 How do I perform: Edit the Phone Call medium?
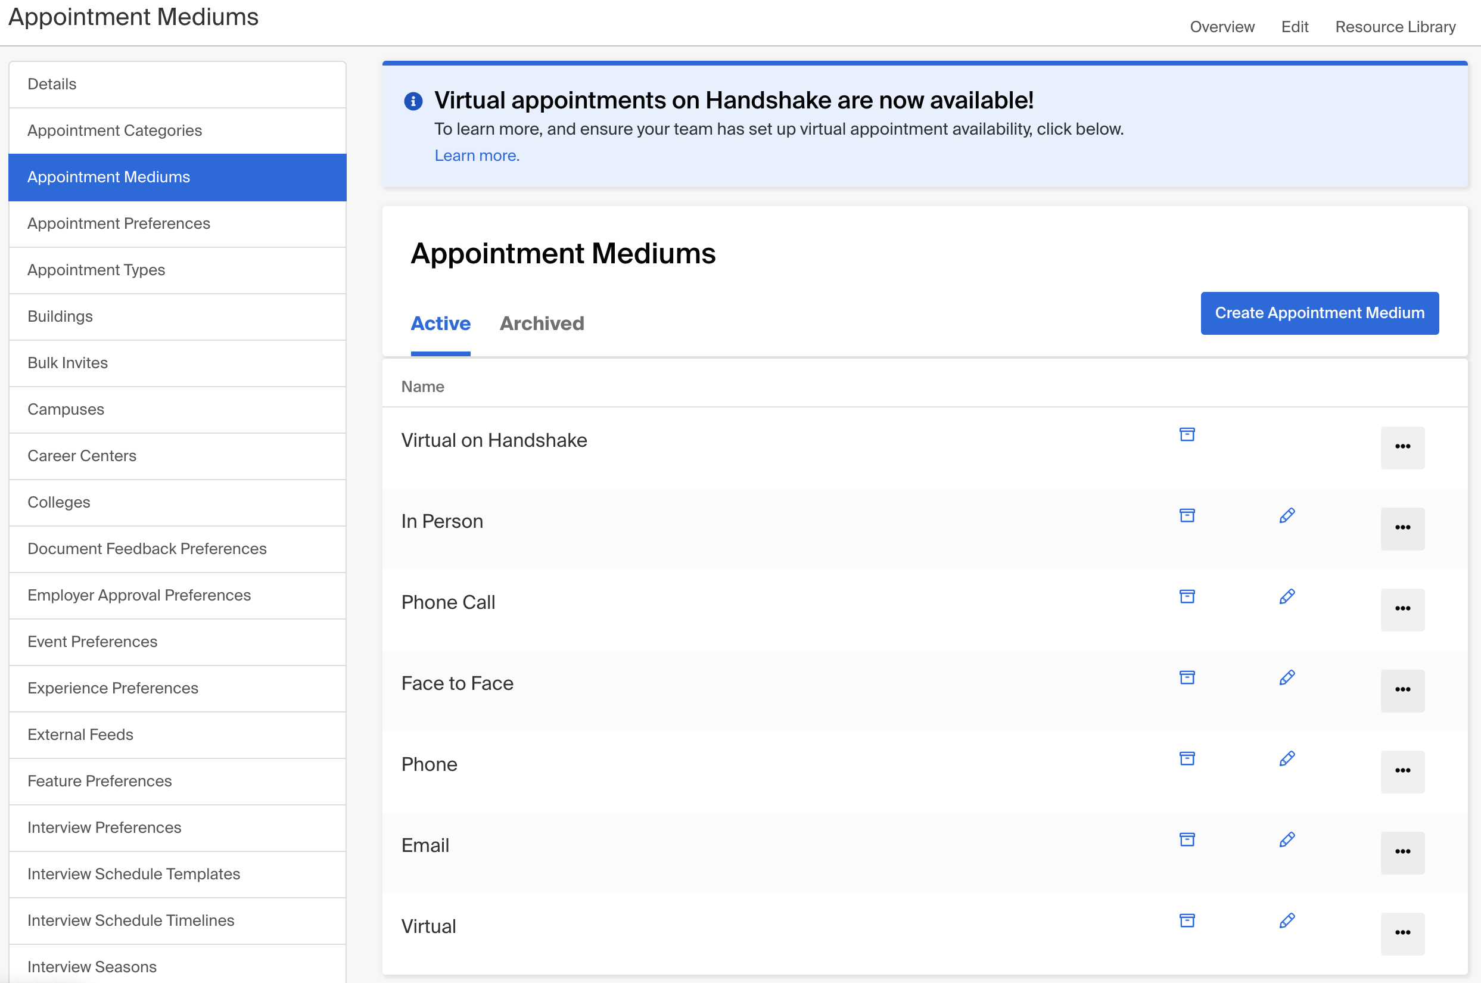tap(1287, 596)
